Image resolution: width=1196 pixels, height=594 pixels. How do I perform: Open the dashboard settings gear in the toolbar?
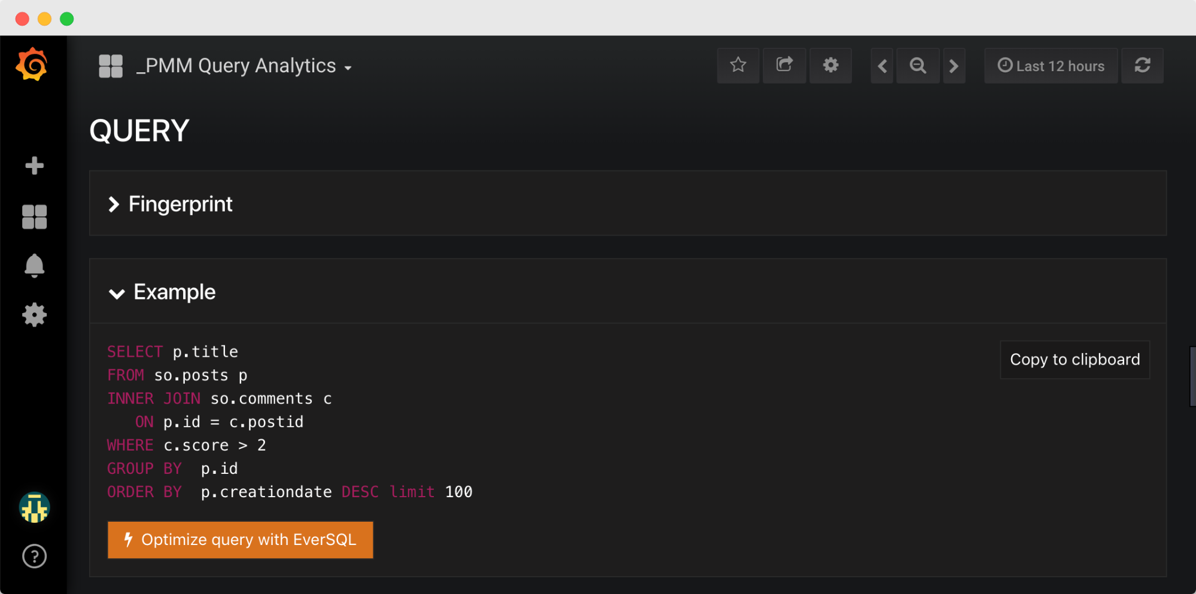point(830,66)
